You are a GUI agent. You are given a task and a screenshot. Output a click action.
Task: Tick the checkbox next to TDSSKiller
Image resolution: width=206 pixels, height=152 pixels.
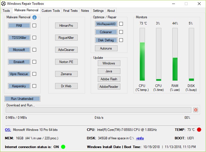point(34,37)
